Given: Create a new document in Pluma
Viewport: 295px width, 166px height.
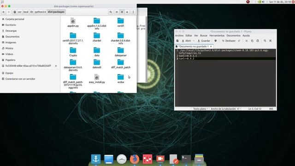Looking at the screenshot, I should [x=177, y=41].
